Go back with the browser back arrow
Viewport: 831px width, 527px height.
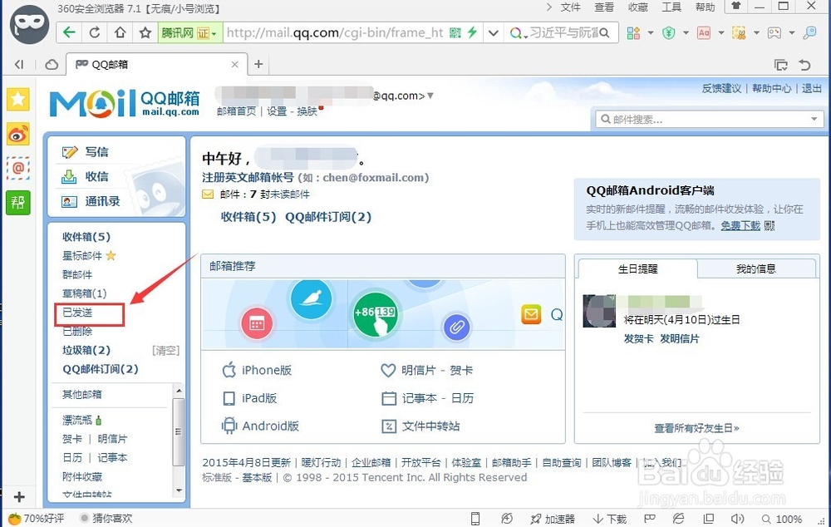click(69, 33)
